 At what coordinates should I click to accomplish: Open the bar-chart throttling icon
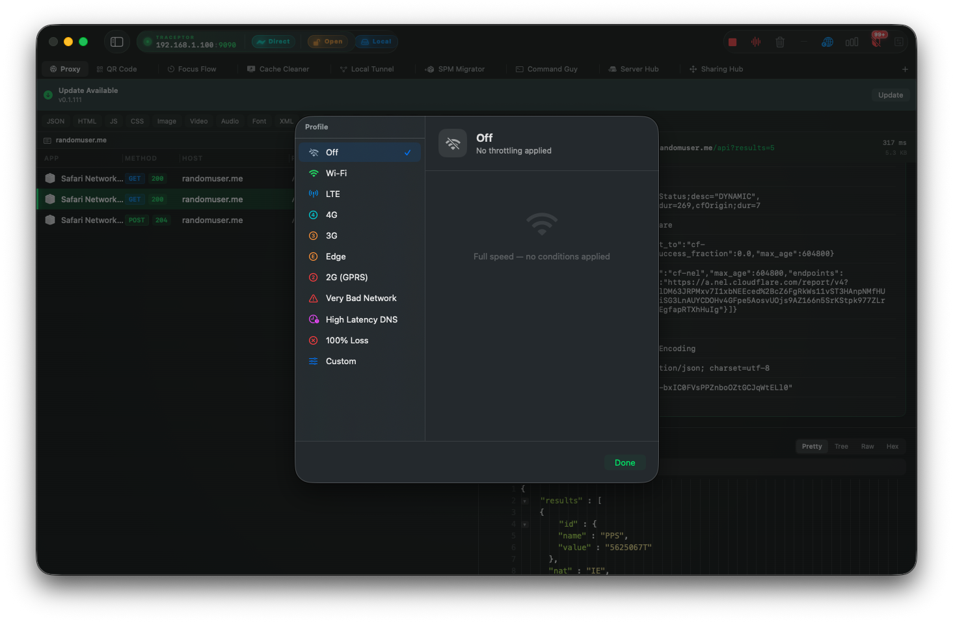852,42
